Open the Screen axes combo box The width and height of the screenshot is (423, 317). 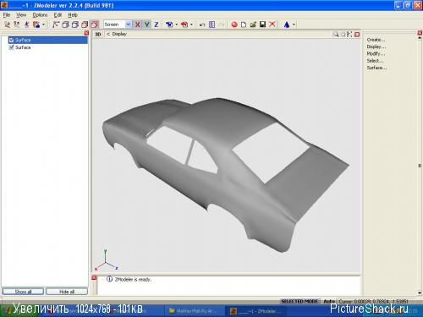(x=118, y=25)
